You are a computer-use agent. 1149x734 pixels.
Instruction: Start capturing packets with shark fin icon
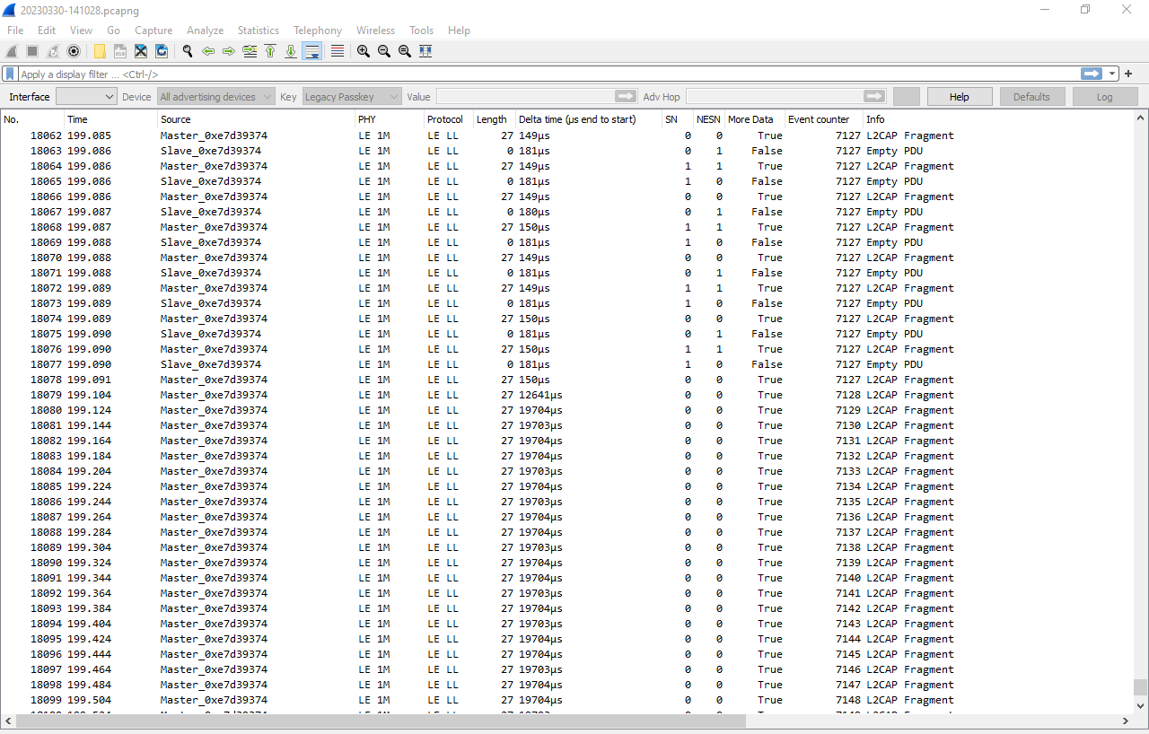(x=13, y=51)
